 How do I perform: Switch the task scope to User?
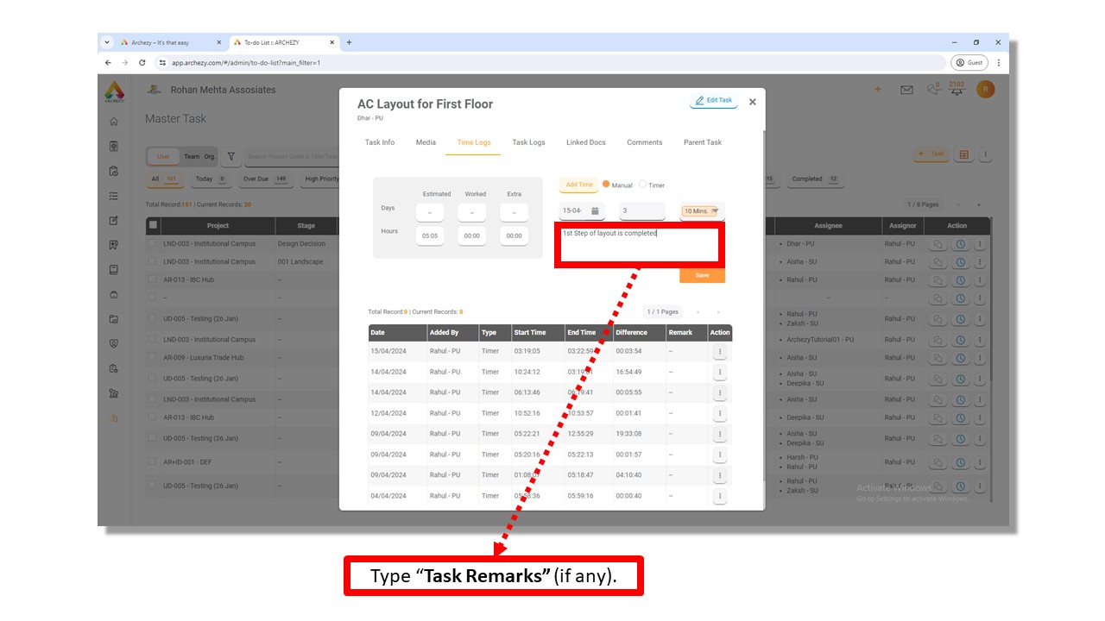(x=163, y=156)
